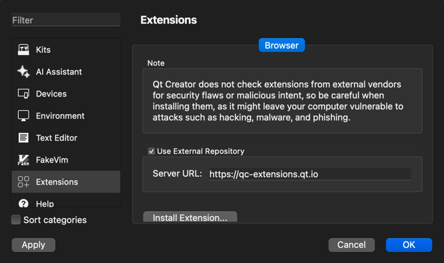Switch to the Browser tab
Screen dimensions: 444x263
coord(282,45)
